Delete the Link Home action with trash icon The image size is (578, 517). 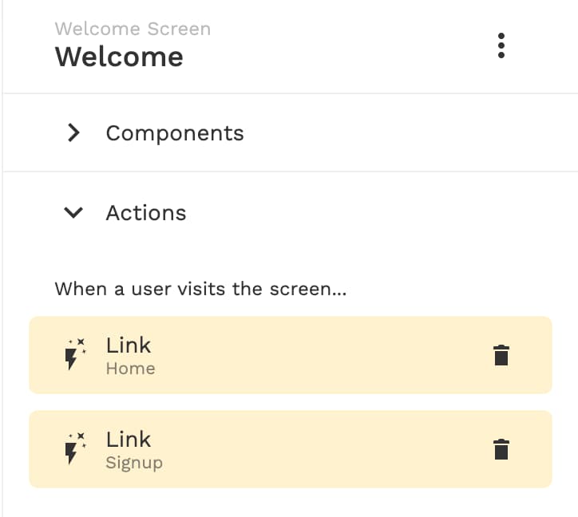501,355
